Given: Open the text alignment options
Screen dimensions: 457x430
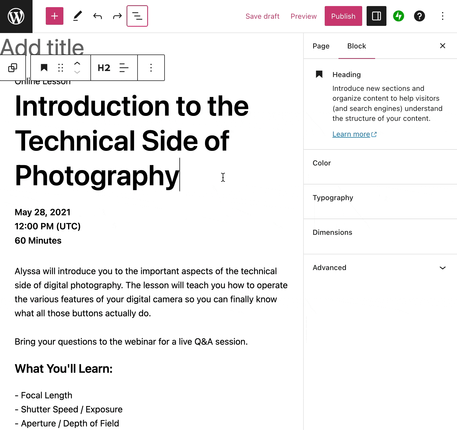Looking at the screenshot, I should 124,68.
